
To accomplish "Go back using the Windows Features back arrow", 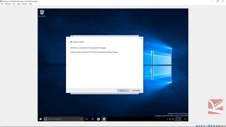I will (67, 42).
